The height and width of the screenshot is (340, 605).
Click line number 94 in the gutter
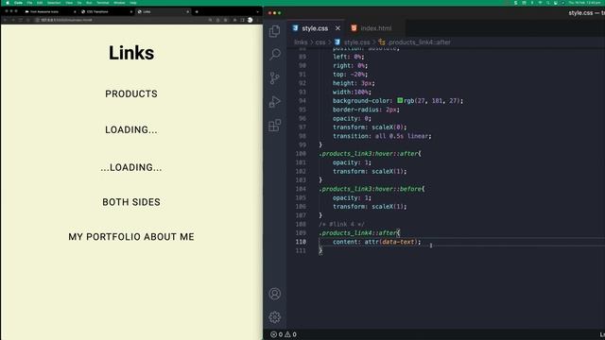point(302,101)
